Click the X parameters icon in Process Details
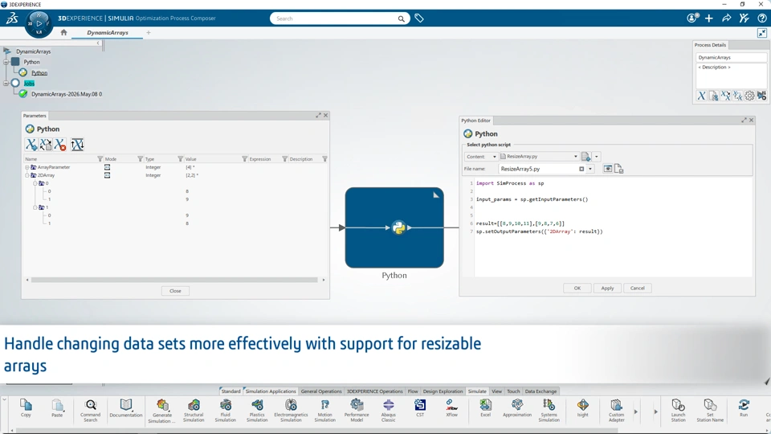The height and width of the screenshot is (434, 771). (702, 96)
